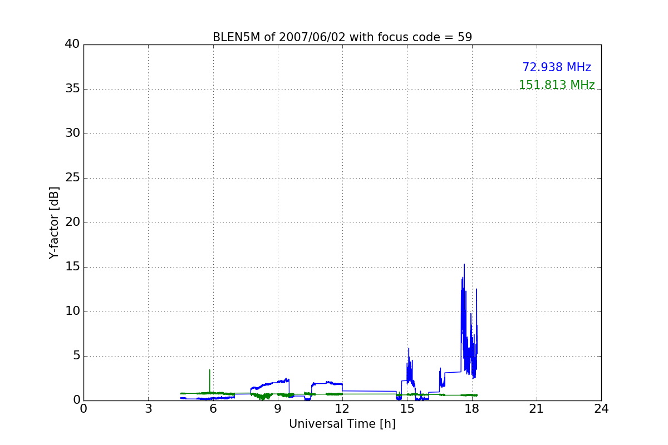Click the tallest blue peak near 15 dB
This screenshot has height=445, width=668.
click(x=464, y=265)
